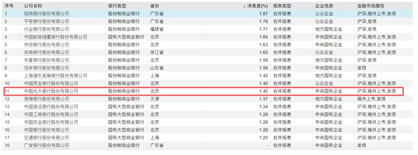Screen dimensions: 418x155
Task: Click the 企业性质 column header
Action: [x=324, y=6]
